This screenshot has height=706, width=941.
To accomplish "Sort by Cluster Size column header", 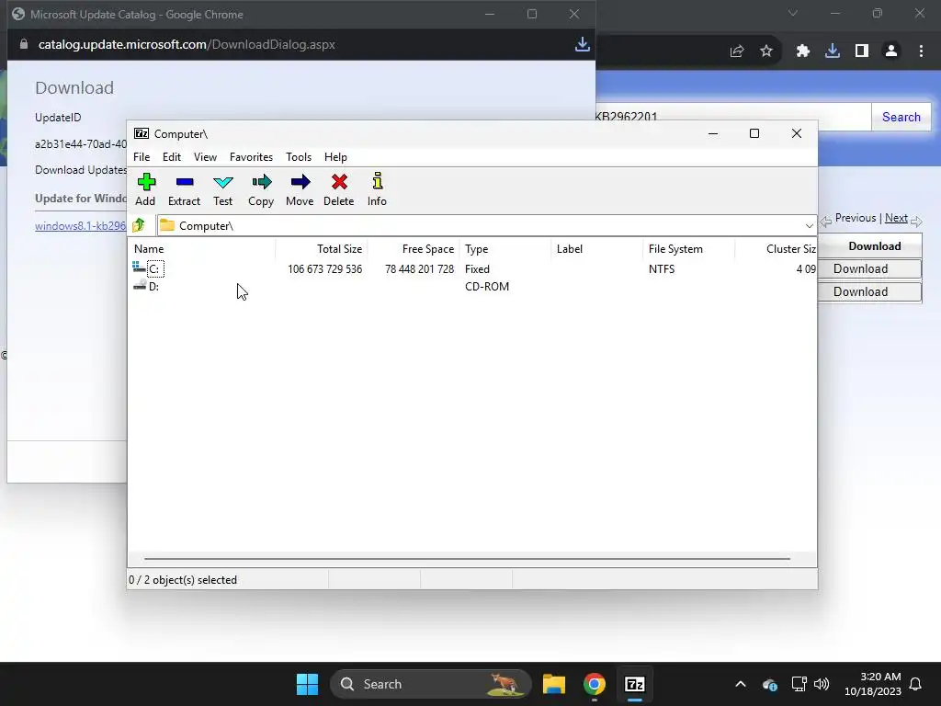I will click(x=776, y=248).
